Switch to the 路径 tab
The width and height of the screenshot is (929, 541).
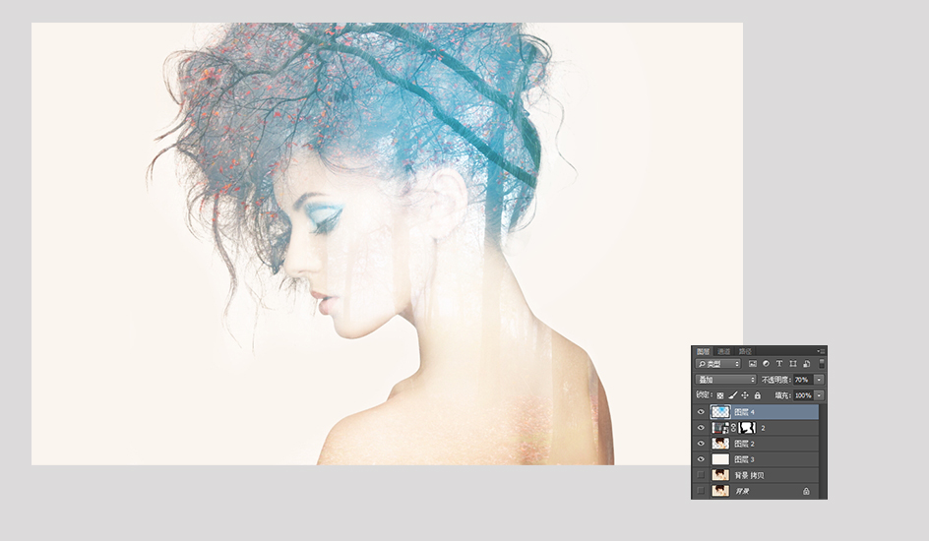(x=745, y=351)
